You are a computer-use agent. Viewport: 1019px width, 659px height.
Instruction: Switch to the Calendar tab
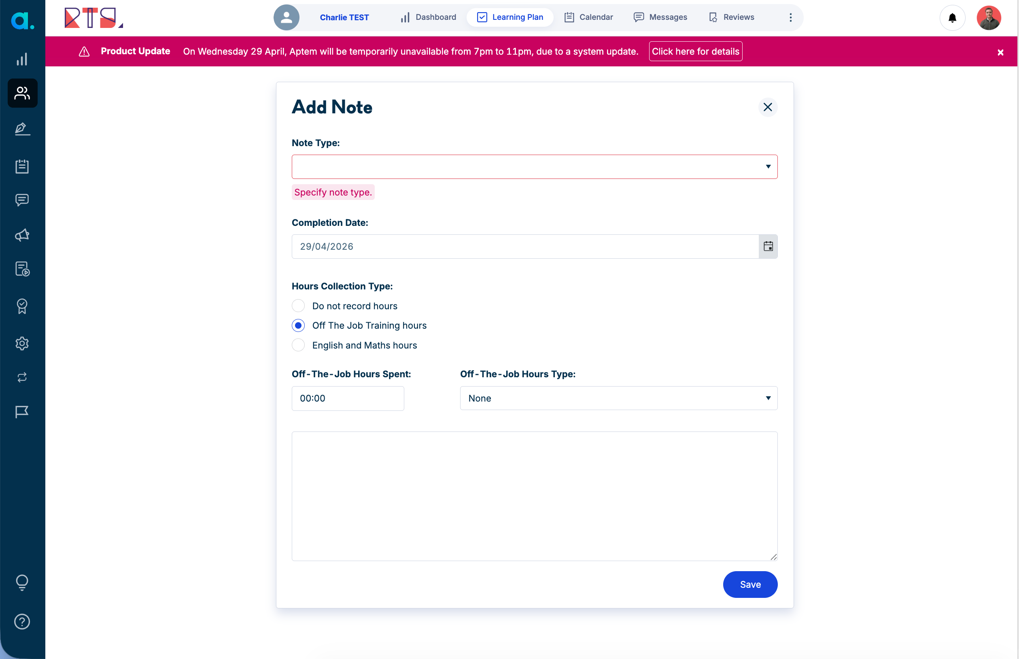click(588, 17)
